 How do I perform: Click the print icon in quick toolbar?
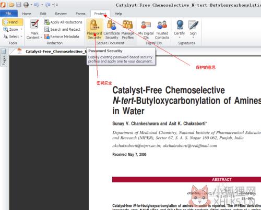click(x=26, y=5)
